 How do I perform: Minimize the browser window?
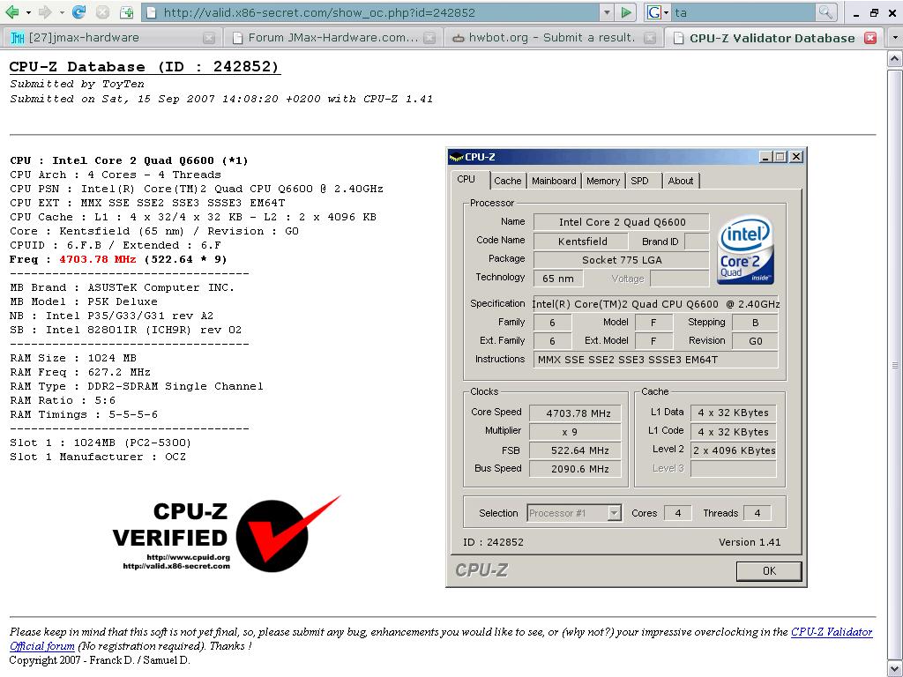(857, 13)
